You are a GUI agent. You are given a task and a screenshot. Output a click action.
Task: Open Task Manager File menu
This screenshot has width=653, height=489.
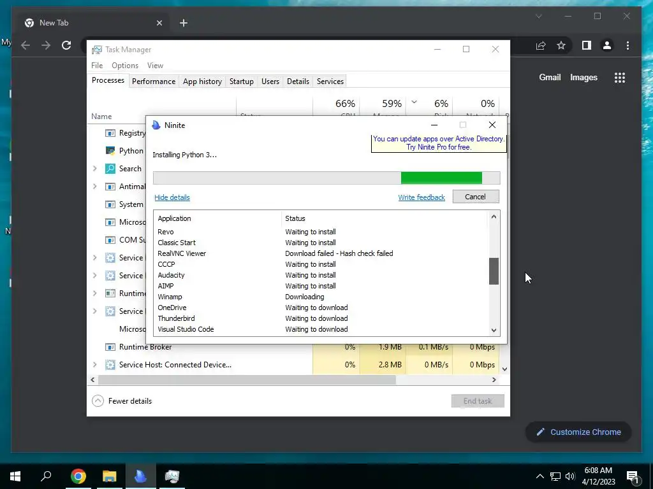[97, 66]
